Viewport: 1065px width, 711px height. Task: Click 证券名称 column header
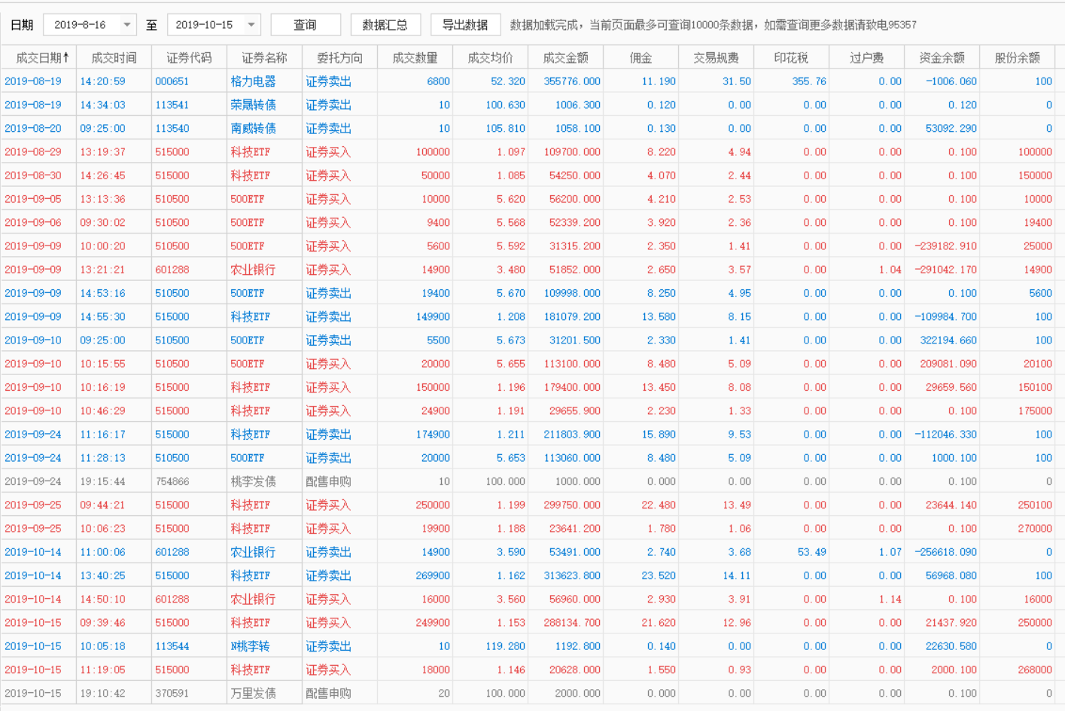(264, 57)
